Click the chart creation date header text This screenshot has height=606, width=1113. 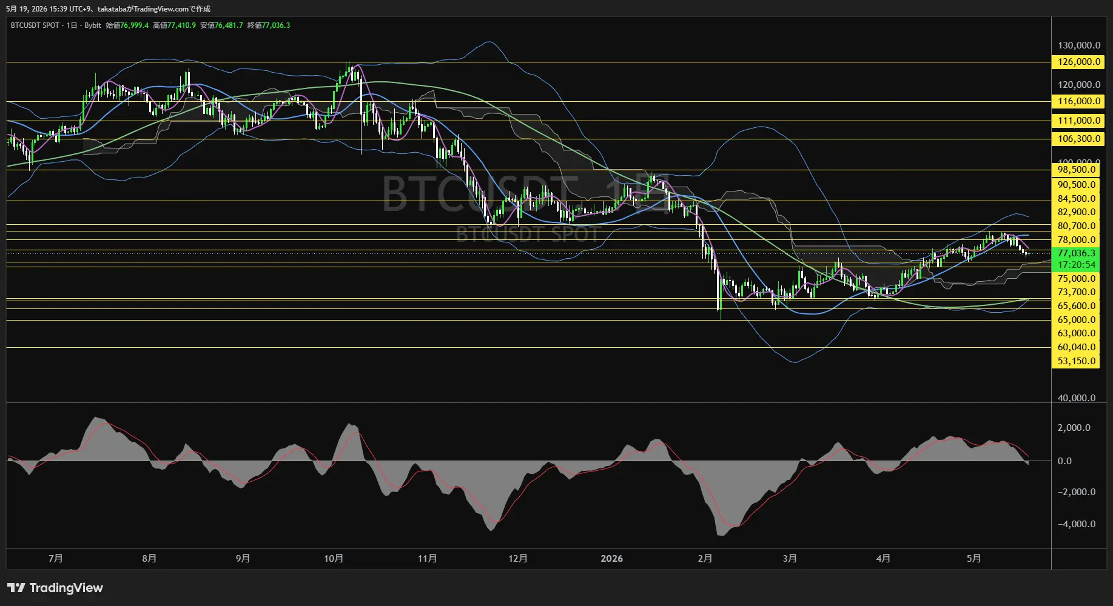[108, 9]
